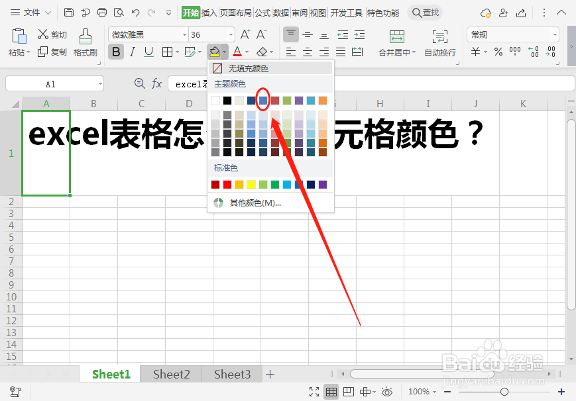The width and height of the screenshot is (576, 401).
Task: Click the formula bar input field
Action: point(371,83)
